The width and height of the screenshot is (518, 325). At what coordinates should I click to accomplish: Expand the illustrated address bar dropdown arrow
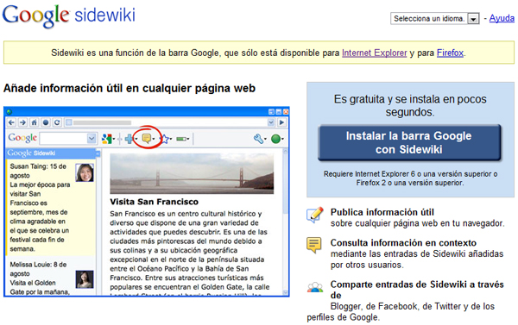click(271, 122)
